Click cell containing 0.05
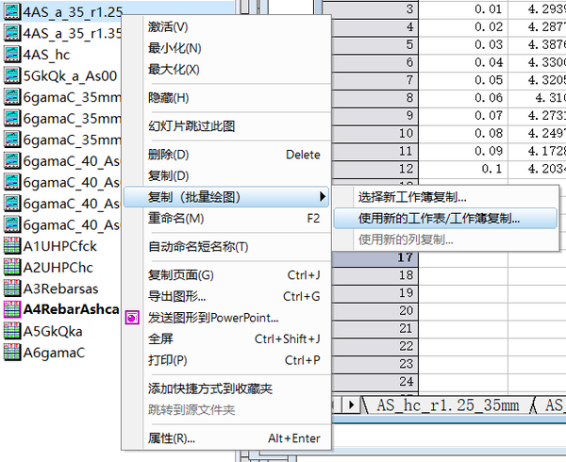Screen dimensions: 566x462 tap(463, 80)
